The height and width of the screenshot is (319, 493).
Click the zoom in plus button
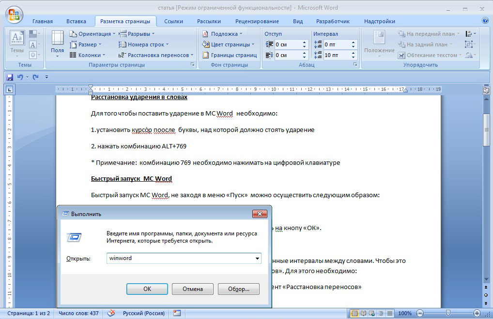(x=477, y=313)
